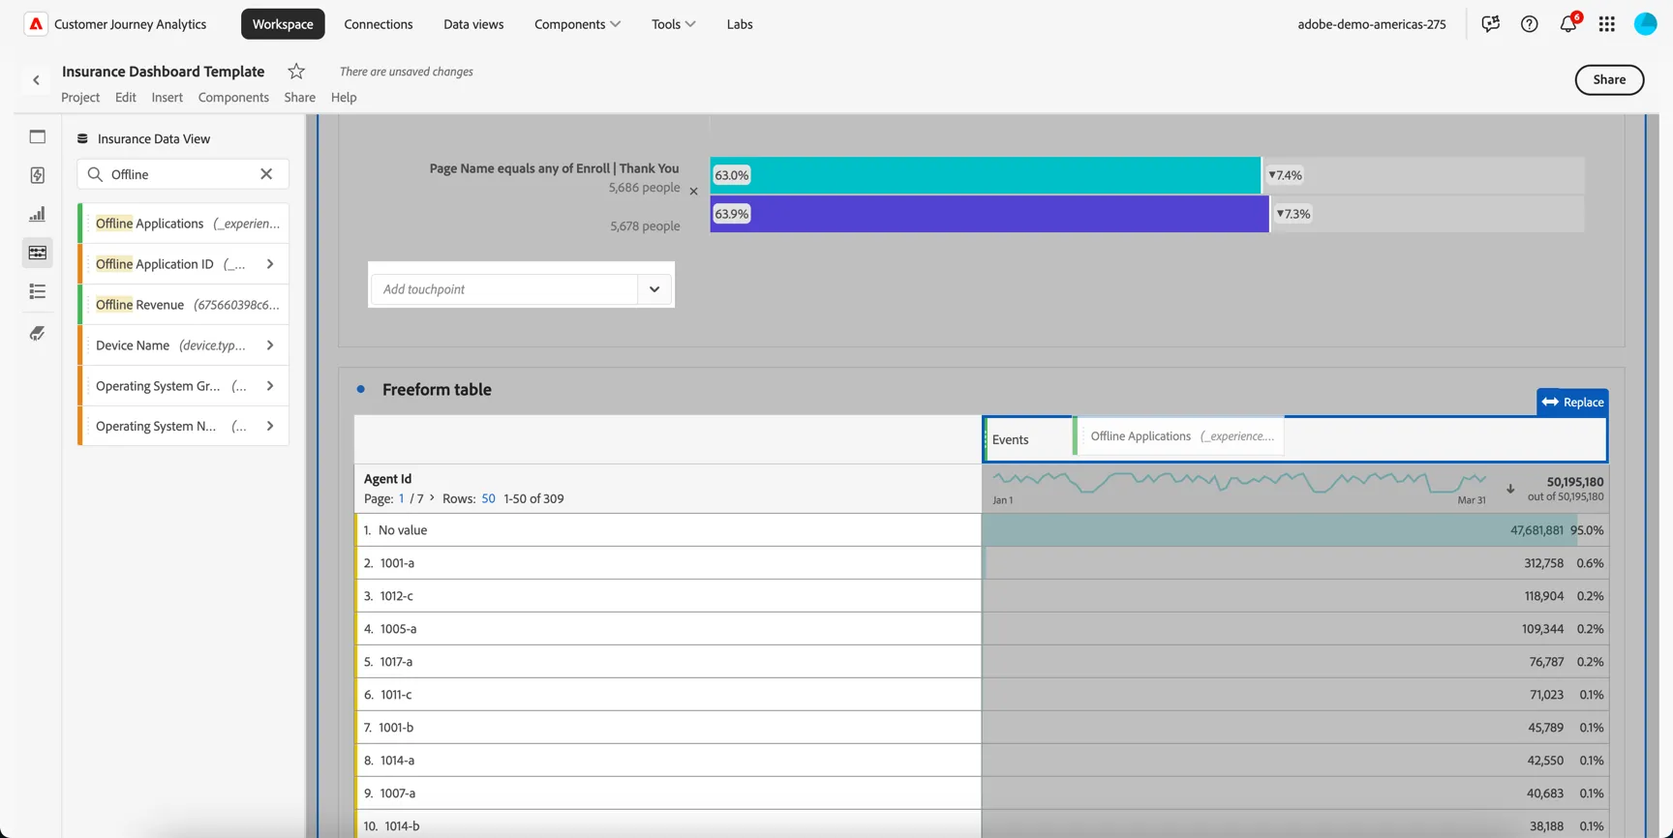Select the Offline Revenue metric

(x=184, y=305)
